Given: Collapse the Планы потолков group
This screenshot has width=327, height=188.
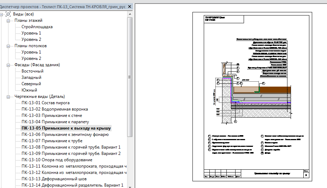Looking at the screenshot, I should click(8, 46).
